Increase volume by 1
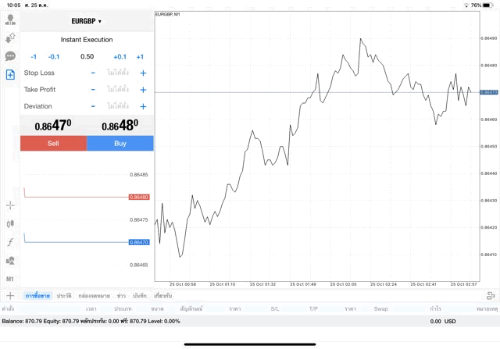 tap(140, 56)
